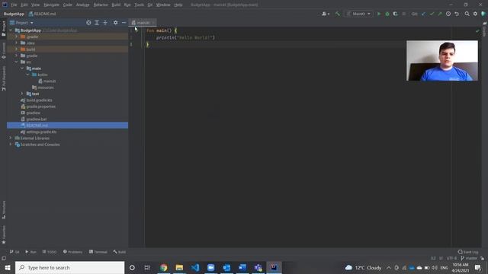Collapse All icon in the Project panel header
This screenshot has width=488, height=274.
coord(105,23)
